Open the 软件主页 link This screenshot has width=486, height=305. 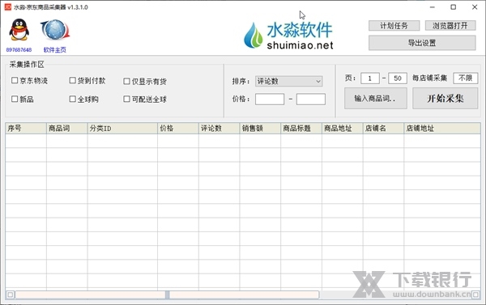pyautogui.click(x=55, y=50)
